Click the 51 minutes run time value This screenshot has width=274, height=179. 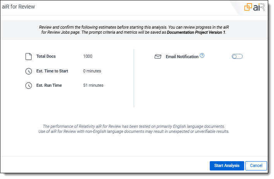point(93,86)
